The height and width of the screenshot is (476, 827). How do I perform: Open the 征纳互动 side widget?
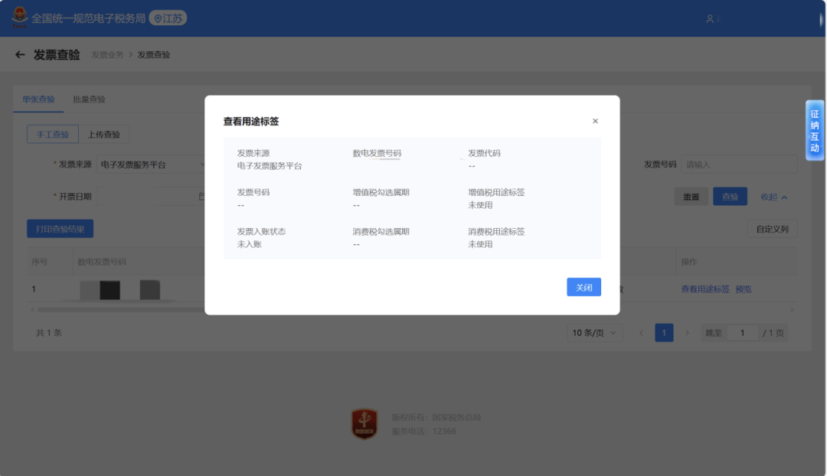pyautogui.click(x=814, y=130)
